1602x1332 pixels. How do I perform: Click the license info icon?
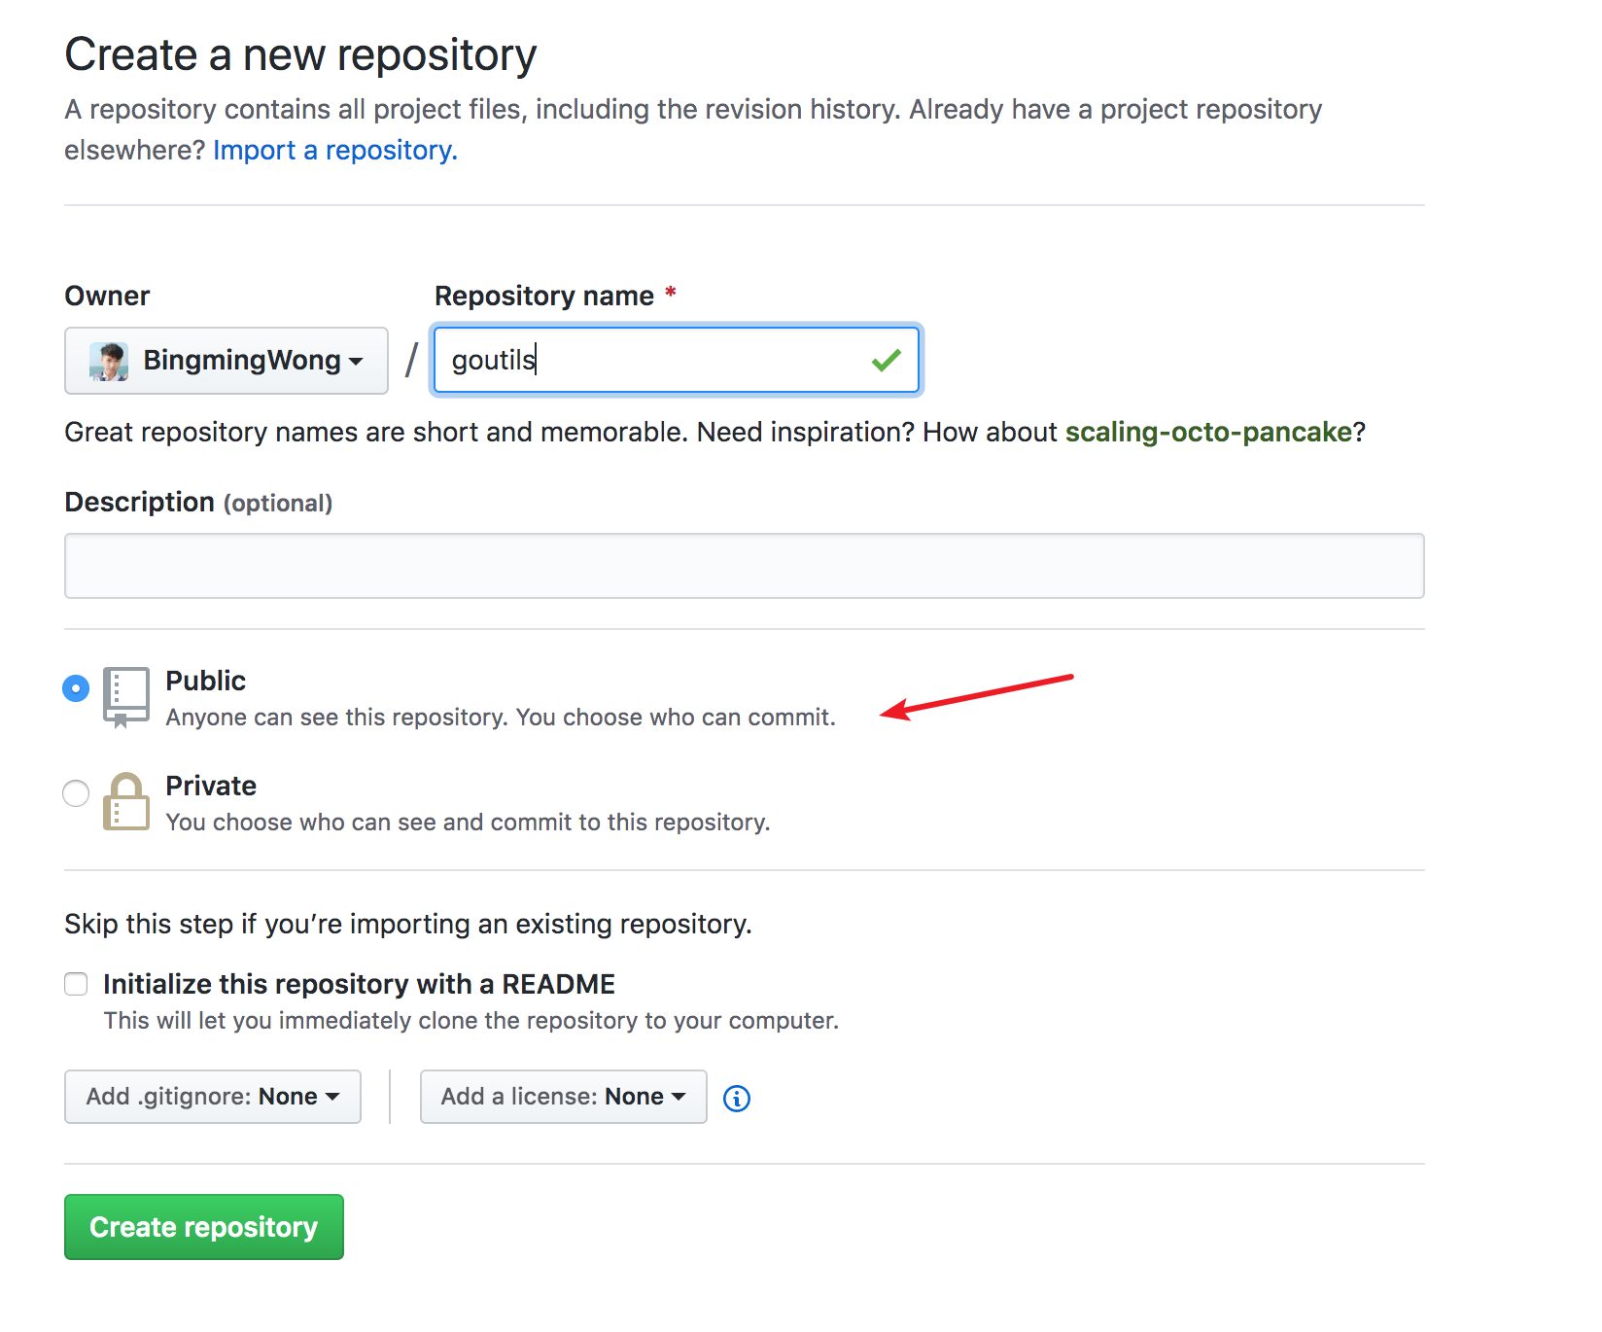tap(737, 1098)
